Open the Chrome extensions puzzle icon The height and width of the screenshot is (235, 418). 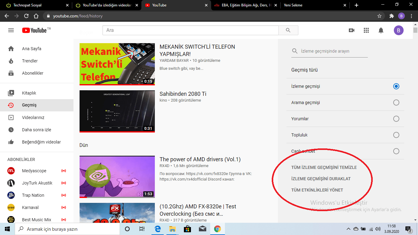click(391, 16)
